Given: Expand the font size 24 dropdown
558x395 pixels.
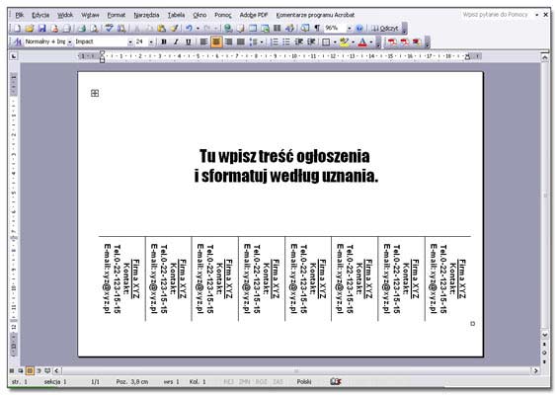Looking at the screenshot, I should point(151,42).
